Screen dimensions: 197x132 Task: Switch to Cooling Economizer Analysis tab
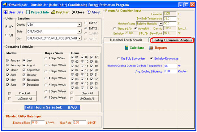(172, 40)
